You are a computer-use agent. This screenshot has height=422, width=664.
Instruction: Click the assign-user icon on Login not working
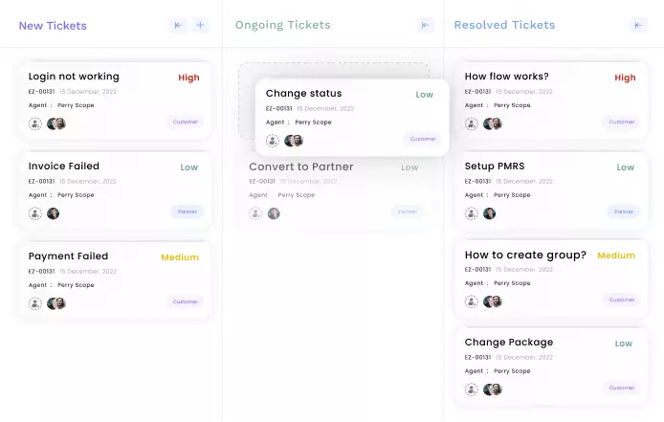[35, 124]
